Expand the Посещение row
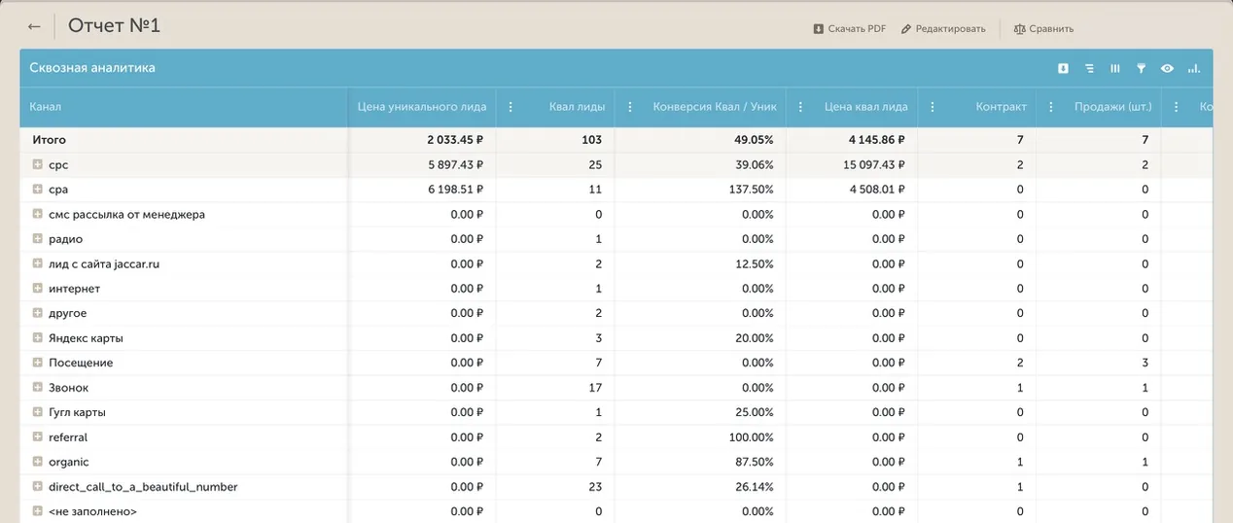Screen dimensions: 1233x523 pyautogui.click(x=37, y=363)
